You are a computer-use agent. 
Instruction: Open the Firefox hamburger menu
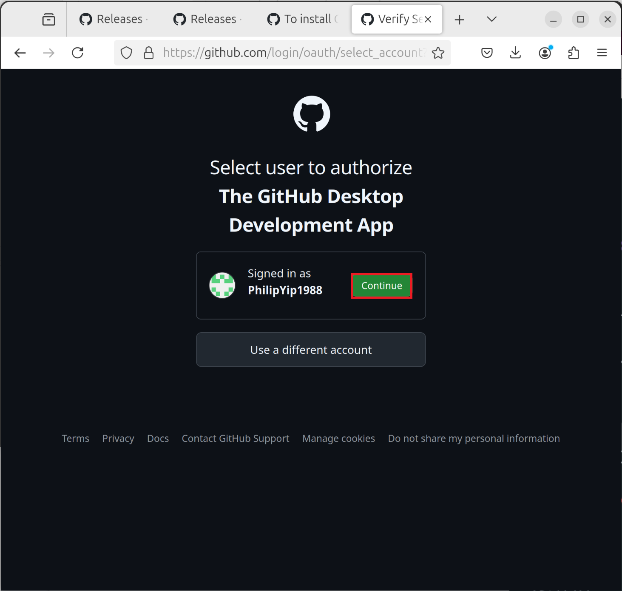pyautogui.click(x=602, y=53)
